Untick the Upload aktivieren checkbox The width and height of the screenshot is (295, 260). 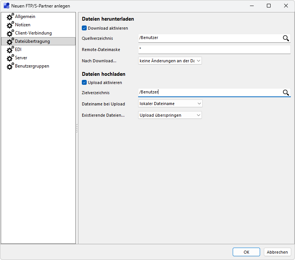click(84, 83)
